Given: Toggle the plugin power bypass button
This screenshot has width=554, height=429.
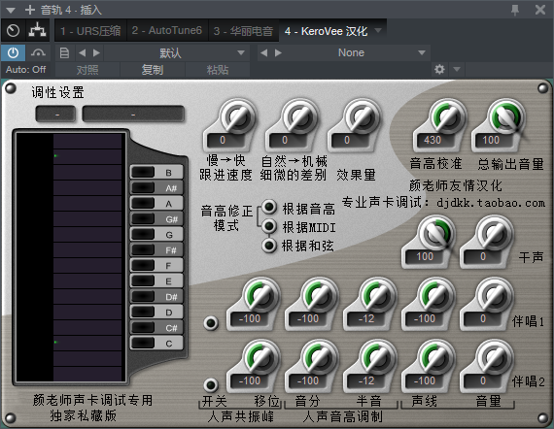Looking at the screenshot, I should 13,53.
